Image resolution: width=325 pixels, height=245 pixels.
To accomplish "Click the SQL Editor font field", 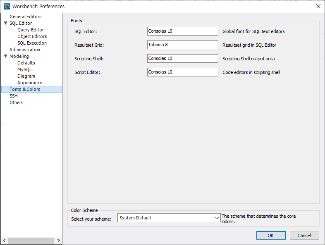I will [x=183, y=31].
